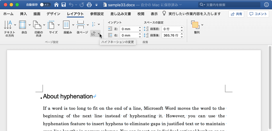Click the word Microsoft in the paragraph
The height and width of the screenshot is (131, 272).
point(154,108)
